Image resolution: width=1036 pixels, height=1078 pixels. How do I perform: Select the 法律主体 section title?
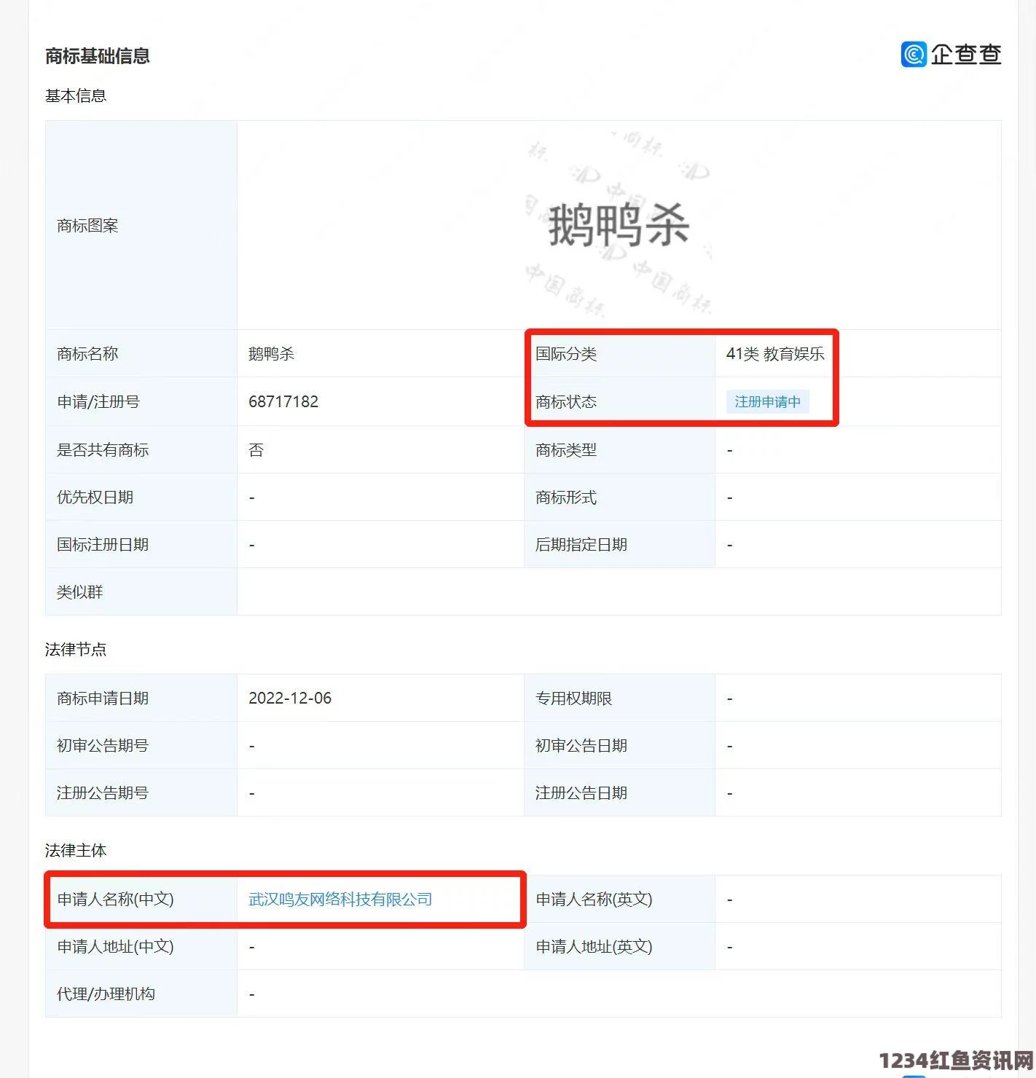tap(76, 851)
